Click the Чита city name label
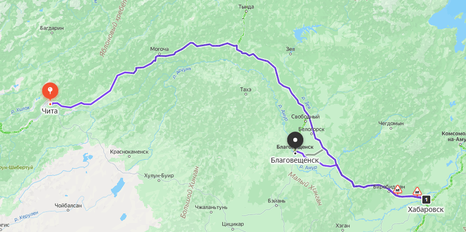The height and width of the screenshot is (232, 466). (50, 111)
